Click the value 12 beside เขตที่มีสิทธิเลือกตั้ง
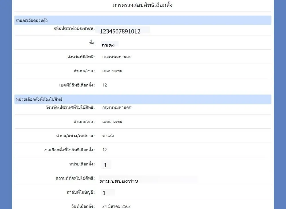 (104, 85)
